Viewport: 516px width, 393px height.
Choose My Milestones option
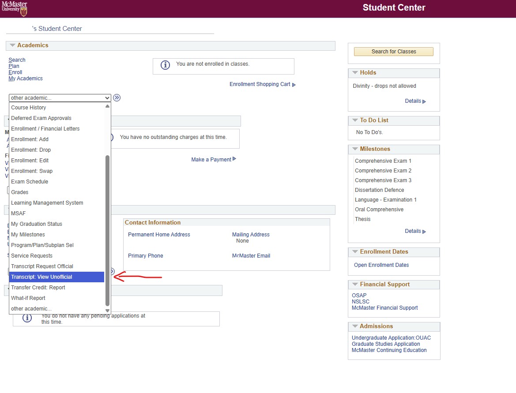pyautogui.click(x=56, y=235)
